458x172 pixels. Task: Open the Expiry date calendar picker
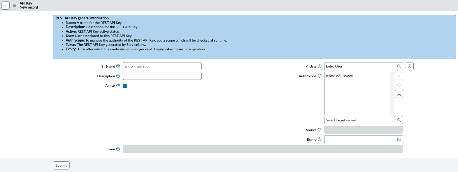[399, 139]
